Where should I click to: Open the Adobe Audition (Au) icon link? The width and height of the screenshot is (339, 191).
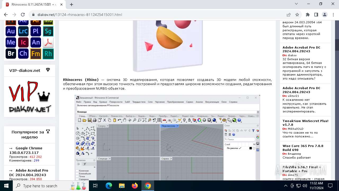(x=11, y=31)
